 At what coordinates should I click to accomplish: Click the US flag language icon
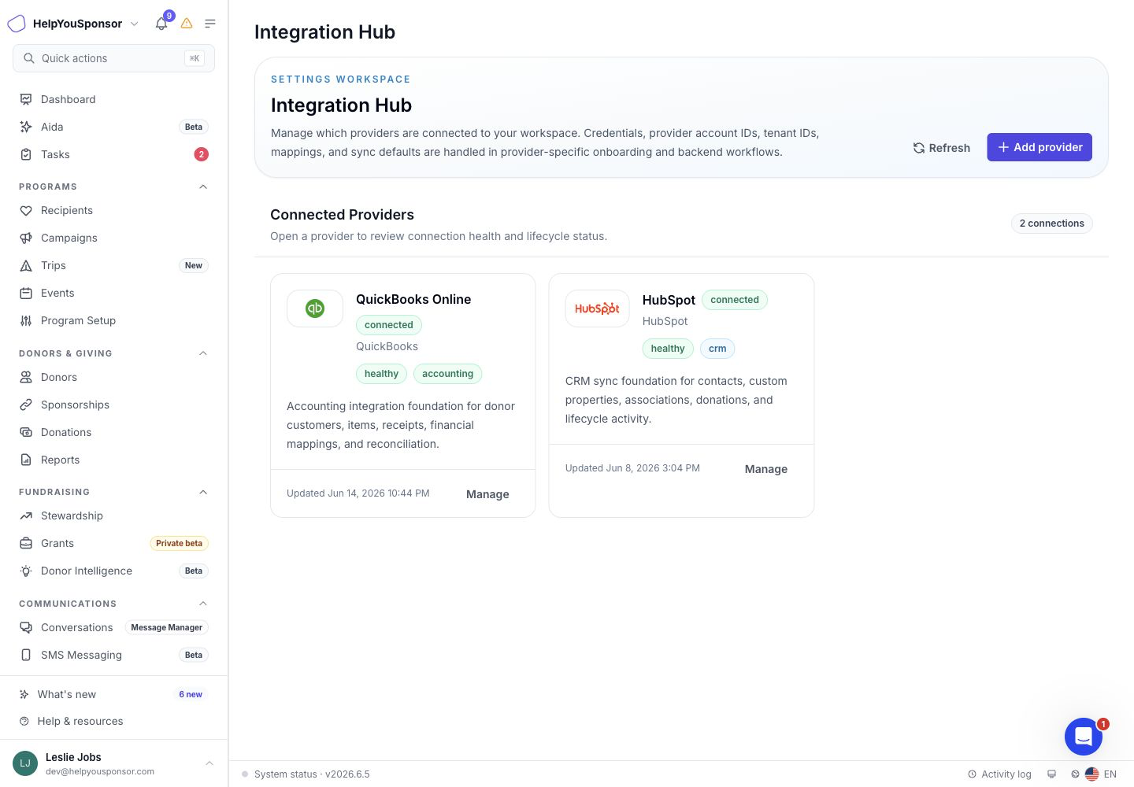click(x=1091, y=774)
